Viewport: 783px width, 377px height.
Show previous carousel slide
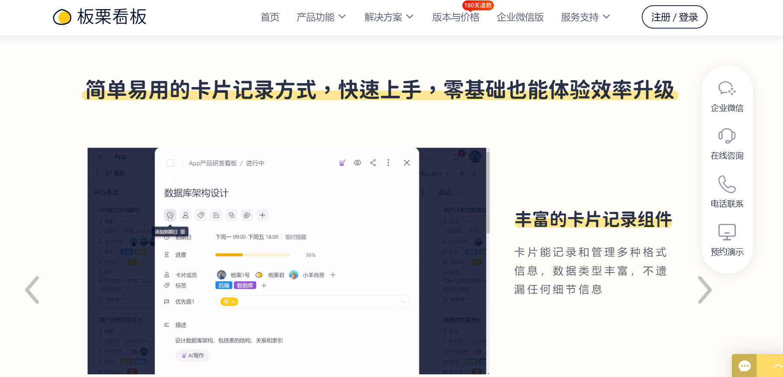[x=32, y=290]
